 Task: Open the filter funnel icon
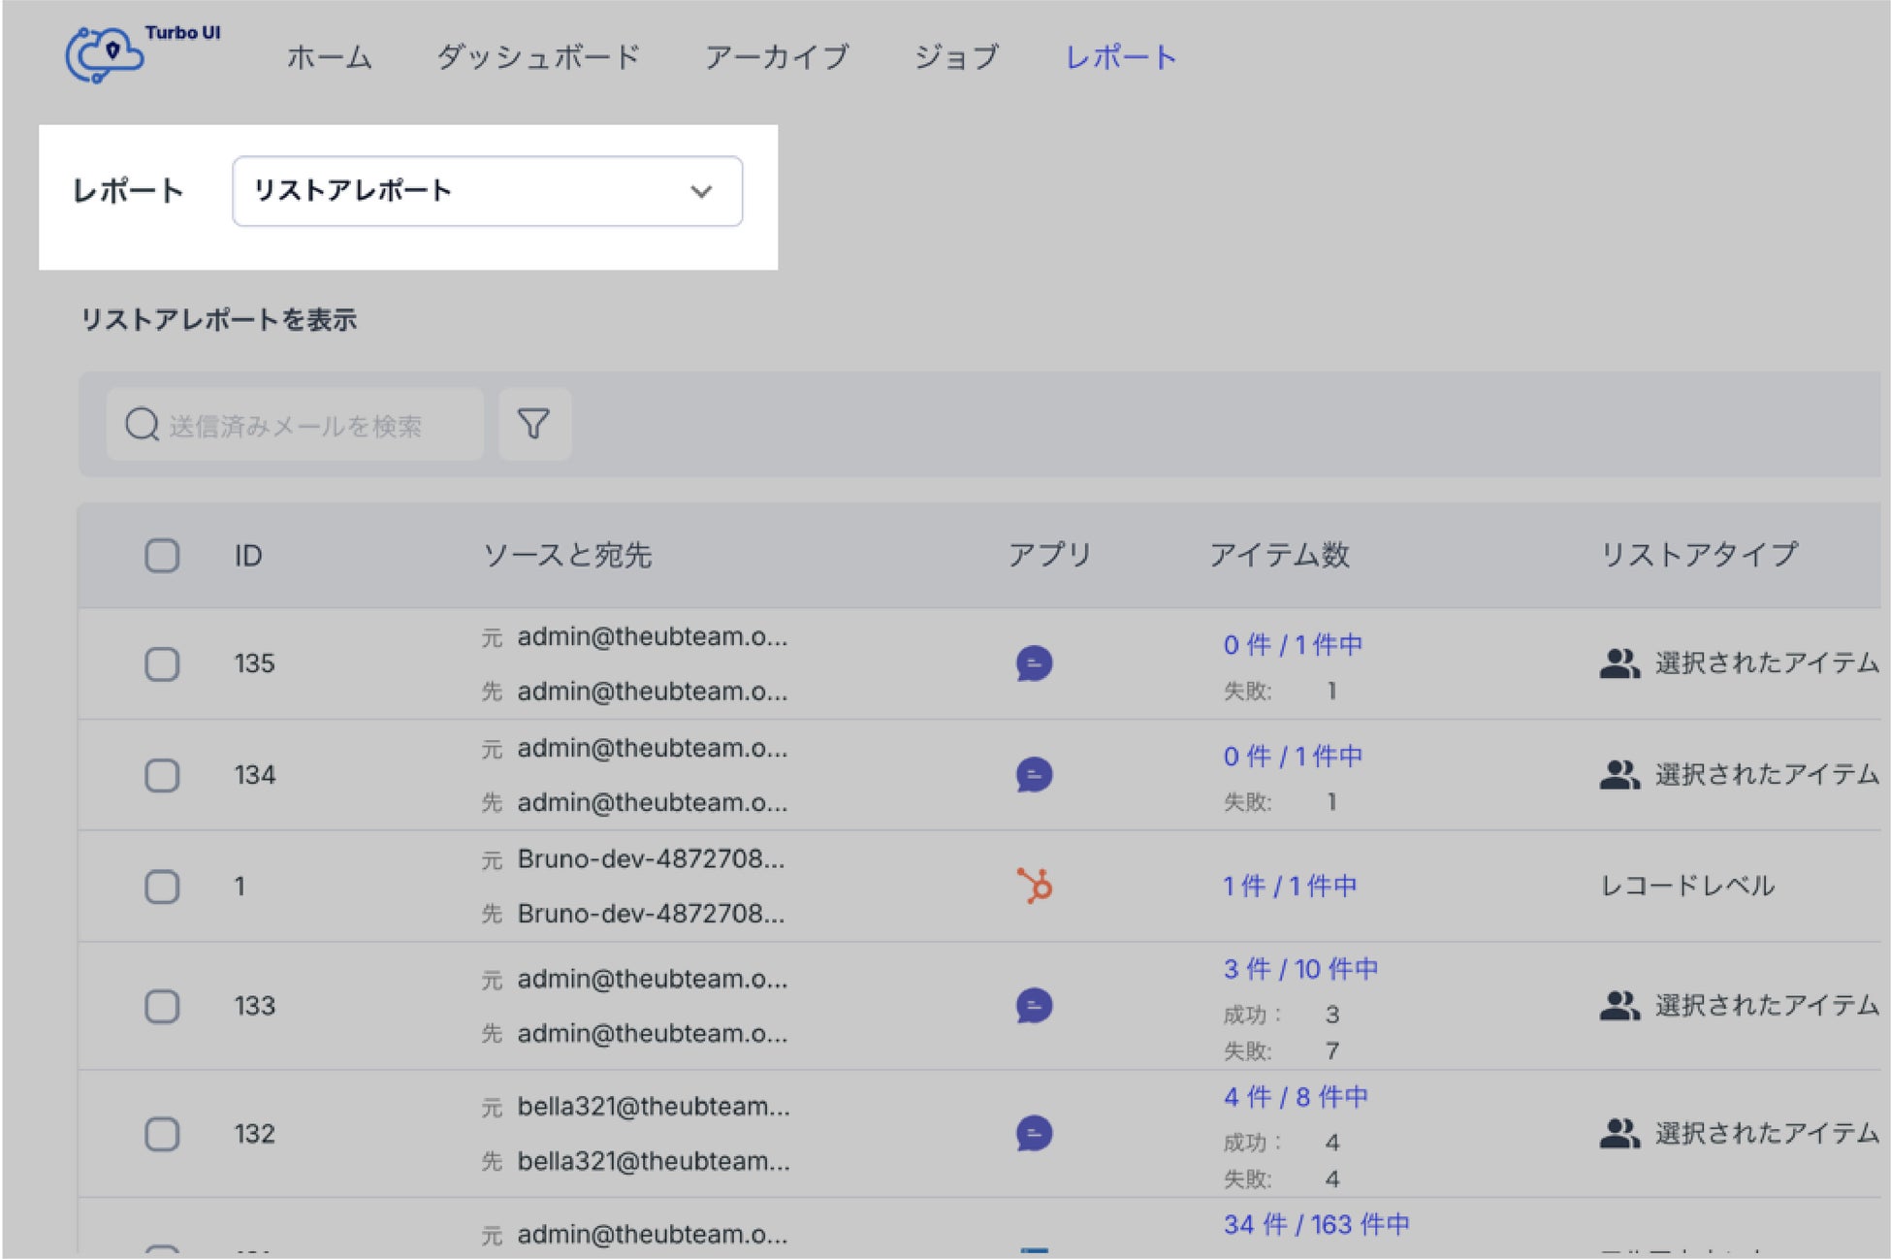click(x=533, y=424)
